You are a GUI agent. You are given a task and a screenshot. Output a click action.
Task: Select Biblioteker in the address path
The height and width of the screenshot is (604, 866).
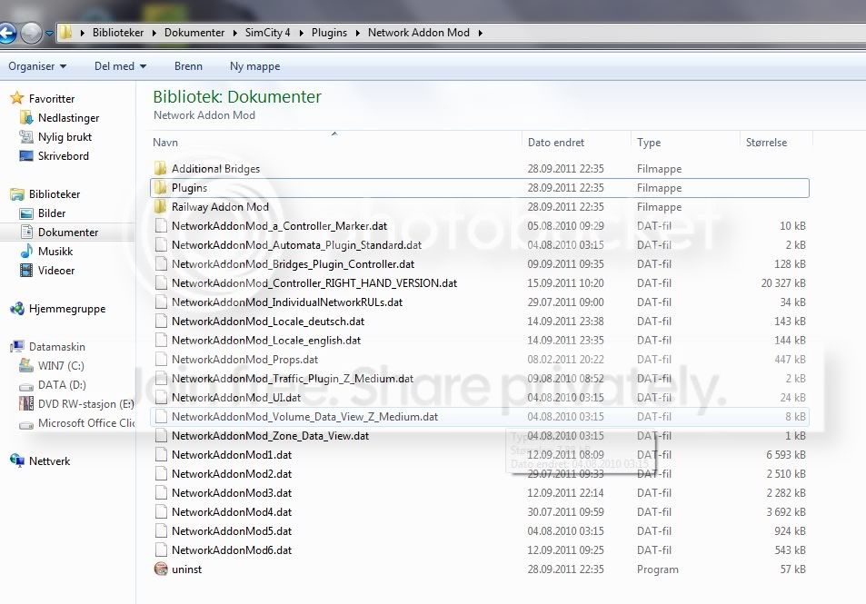click(x=117, y=33)
